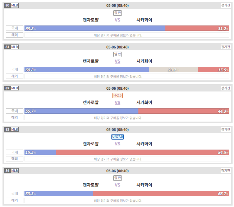The height and width of the screenshot is (207, 234).
Task: Select the 국내 button in match 80
Action: point(14,28)
